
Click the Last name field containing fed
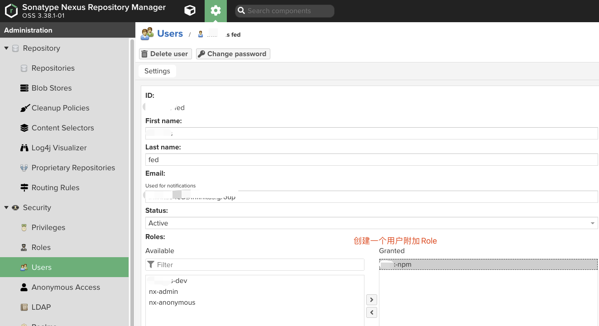point(371,159)
